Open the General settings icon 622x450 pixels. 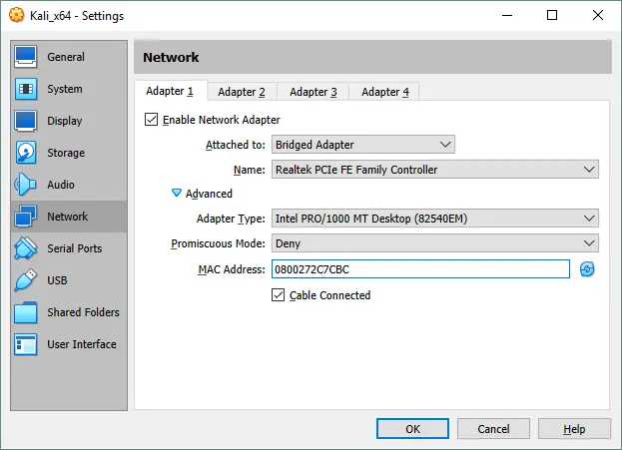click(x=26, y=57)
